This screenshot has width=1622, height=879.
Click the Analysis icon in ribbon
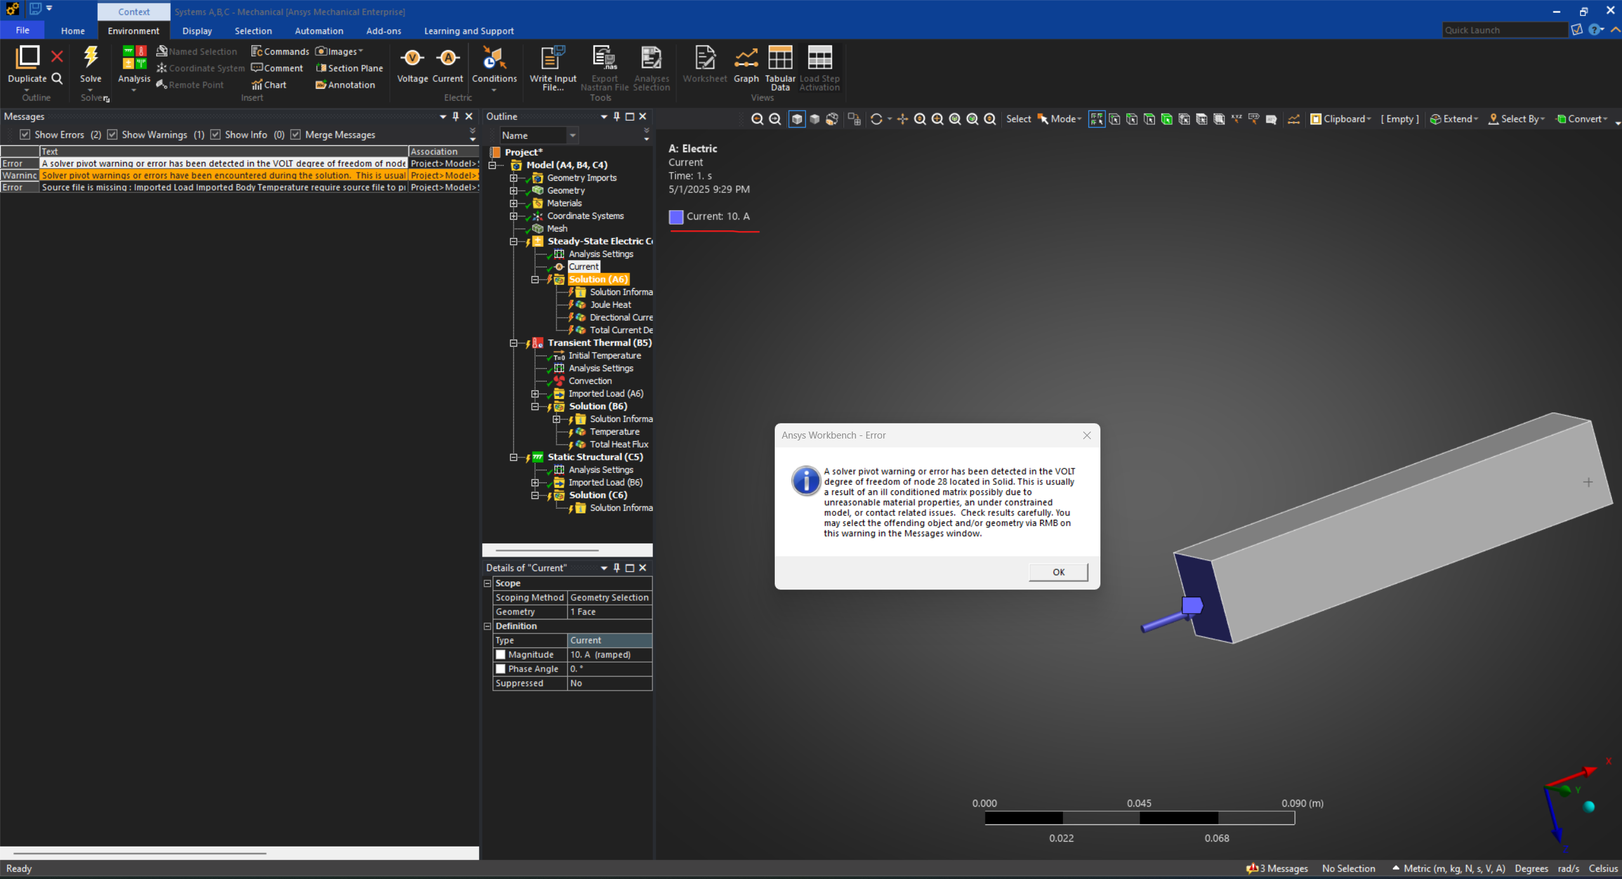(x=134, y=58)
